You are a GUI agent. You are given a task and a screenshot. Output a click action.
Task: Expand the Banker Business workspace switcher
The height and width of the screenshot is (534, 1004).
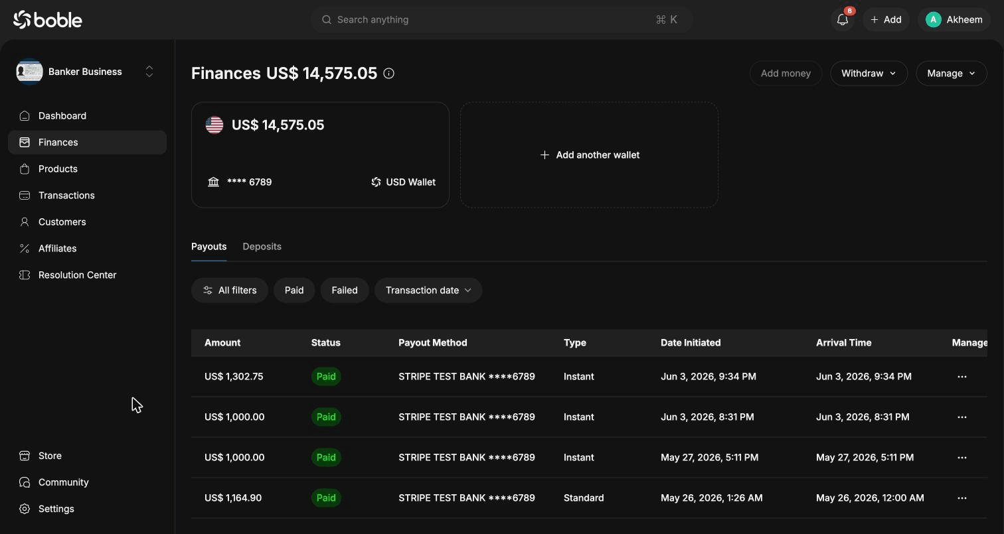pyautogui.click(x=149, y=72)
